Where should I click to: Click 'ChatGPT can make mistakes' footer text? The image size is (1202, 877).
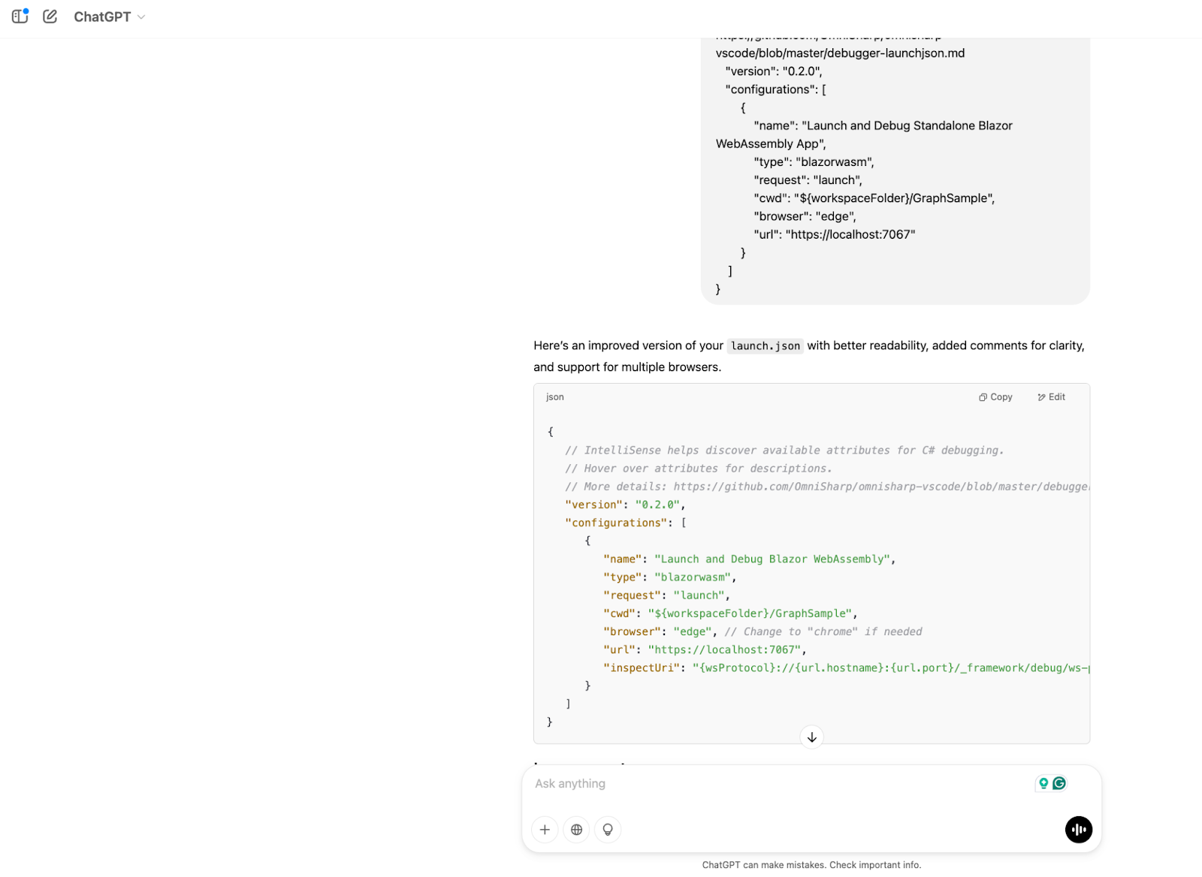(x=811, y=865)
